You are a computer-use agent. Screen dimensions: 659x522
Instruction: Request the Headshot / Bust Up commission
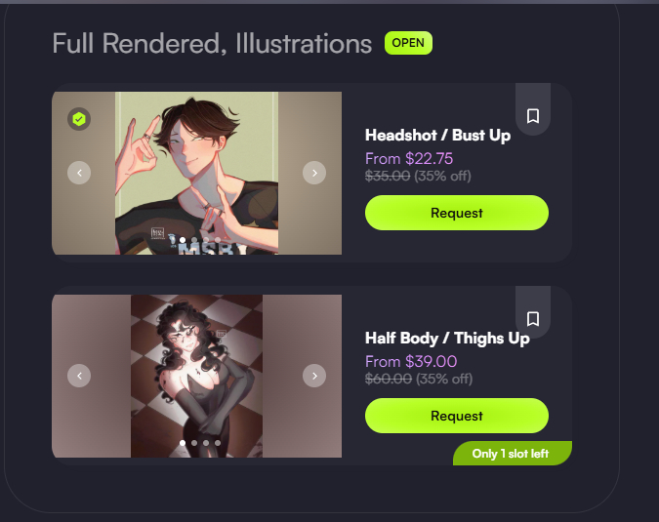point(457,213)
